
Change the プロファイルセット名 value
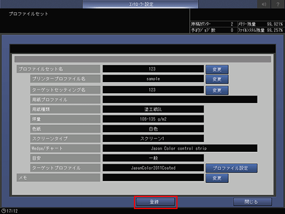[217, 69]
